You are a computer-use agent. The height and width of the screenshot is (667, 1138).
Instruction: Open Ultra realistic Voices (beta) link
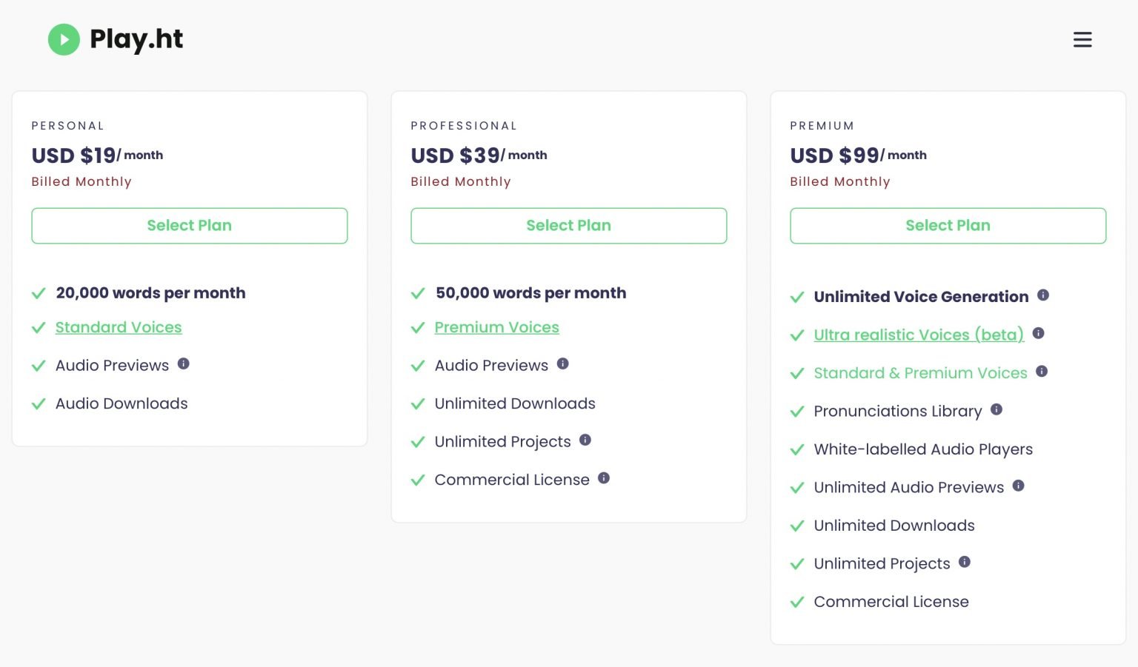coord(919,335)
